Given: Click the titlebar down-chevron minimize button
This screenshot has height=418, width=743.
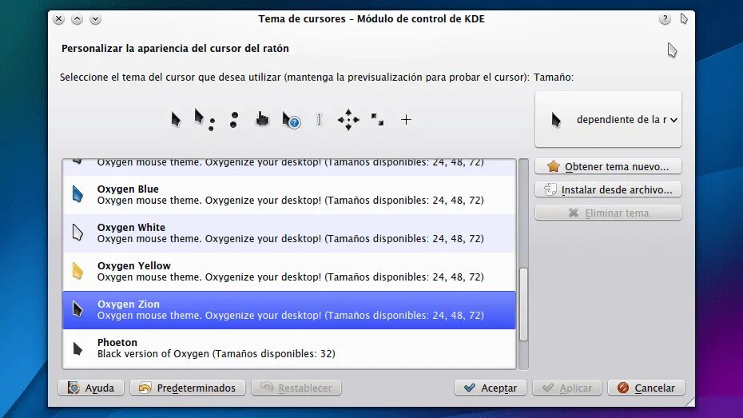Looking at the screenshot, I should 95,19.
